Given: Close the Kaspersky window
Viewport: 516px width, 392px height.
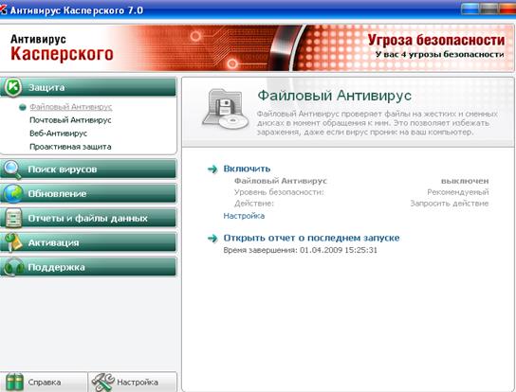Looking at the screenshot, I should 507,9.
